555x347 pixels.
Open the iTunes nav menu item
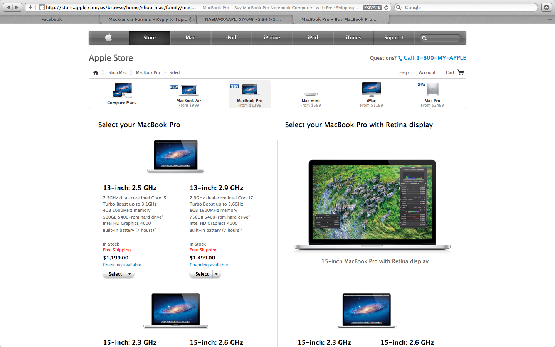[353, 38]
